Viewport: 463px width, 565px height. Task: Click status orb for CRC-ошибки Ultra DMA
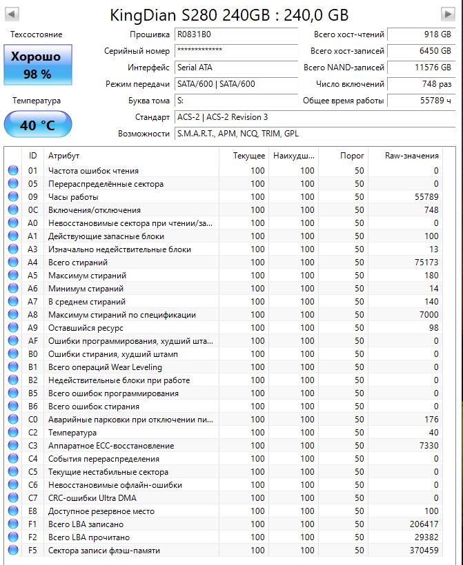click(13, 498)
